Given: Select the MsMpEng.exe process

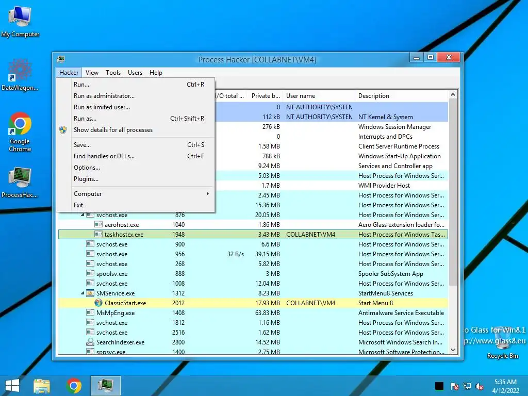Looking at the screenshot, I should [253, 313].
